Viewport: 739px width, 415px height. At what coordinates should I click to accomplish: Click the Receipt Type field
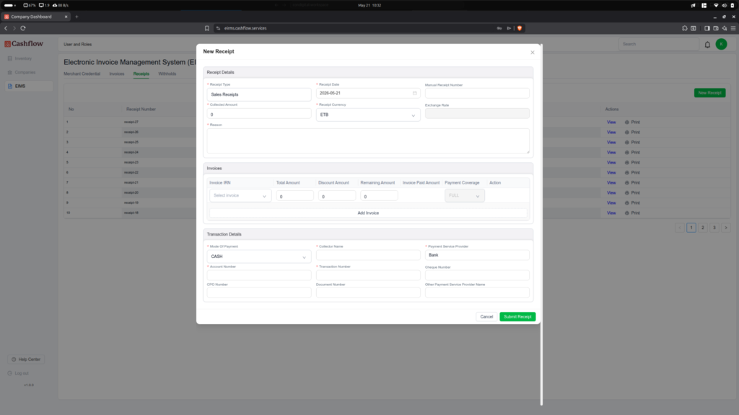[x=259, y=94]
